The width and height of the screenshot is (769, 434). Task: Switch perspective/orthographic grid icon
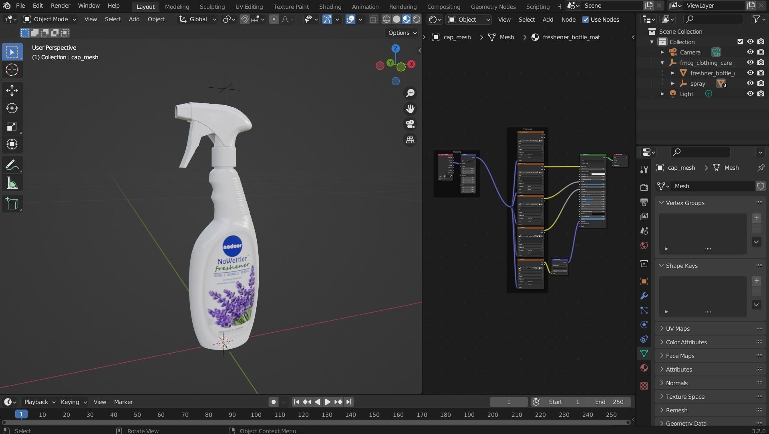(x=410, y=140)
